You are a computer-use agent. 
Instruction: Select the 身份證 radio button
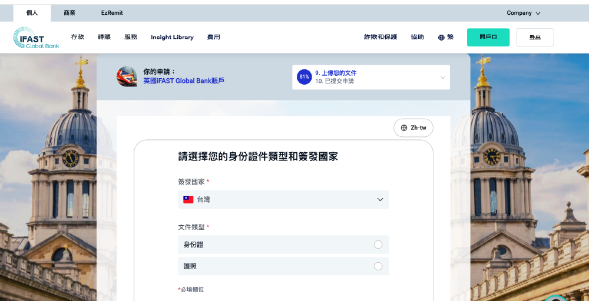coord(378,245)
